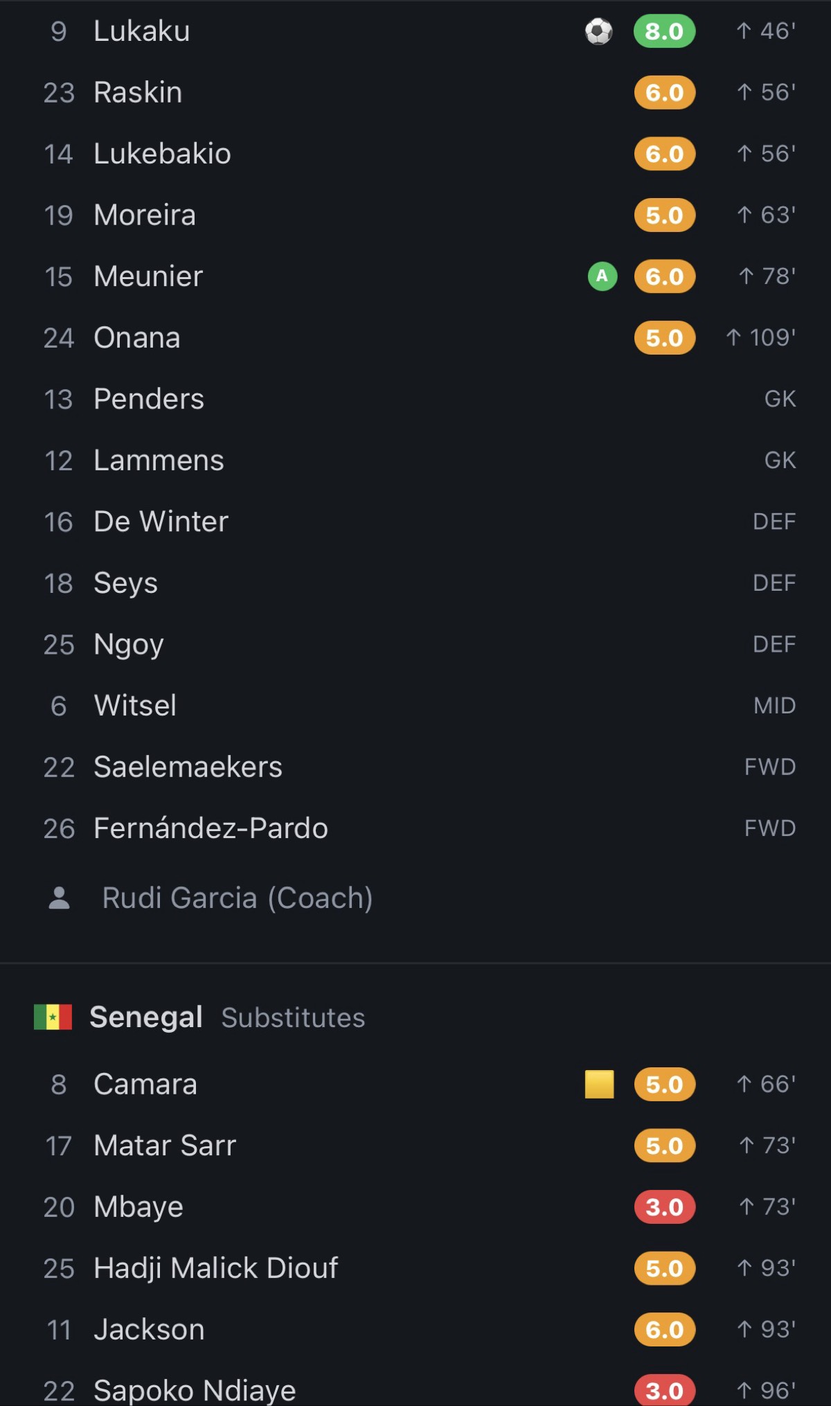Screen dimensions: 831x1406
Task: Select the Senegal team heading
Action: pyautogui.click(x=146, y=1017)
